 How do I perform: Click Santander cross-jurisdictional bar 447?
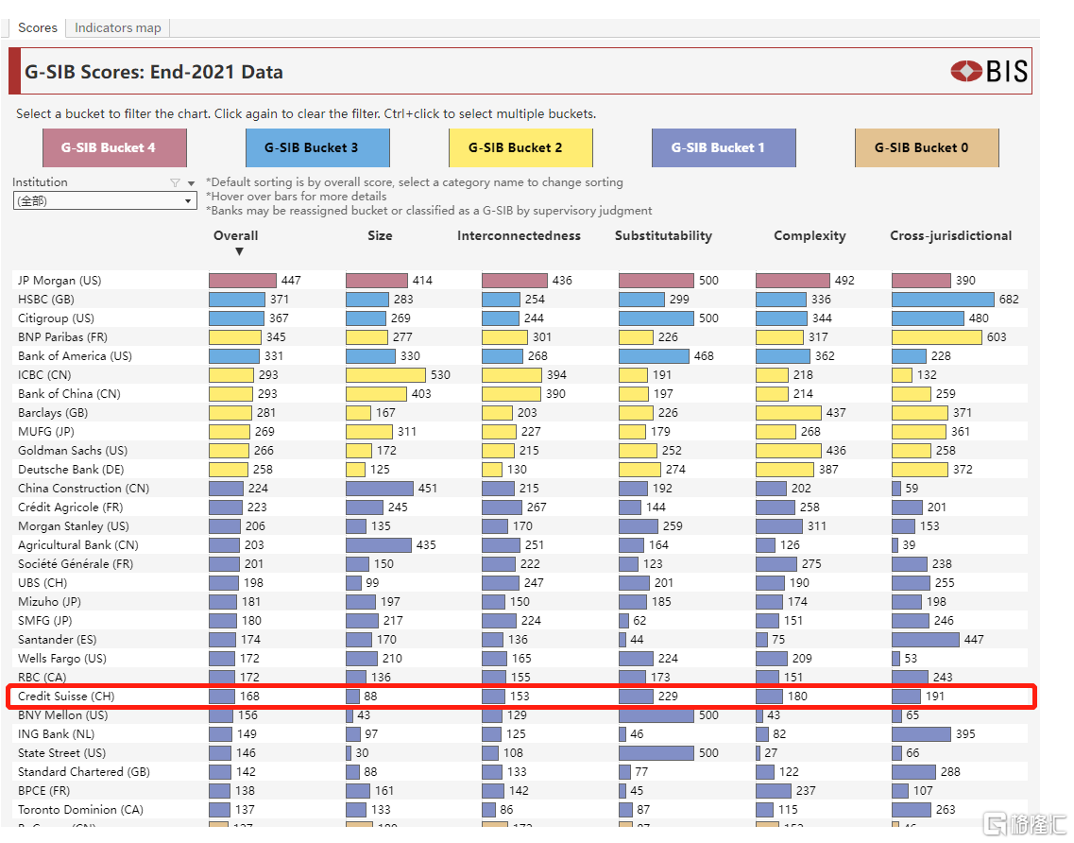pyautogui.click(x=926, y=640)
